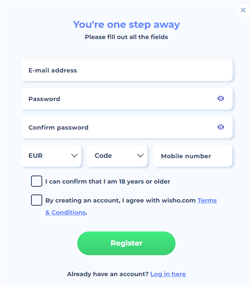Click the chevron arrow beside EUR
The width and height of the screenshot is (250, 285).
pos(74,156)
